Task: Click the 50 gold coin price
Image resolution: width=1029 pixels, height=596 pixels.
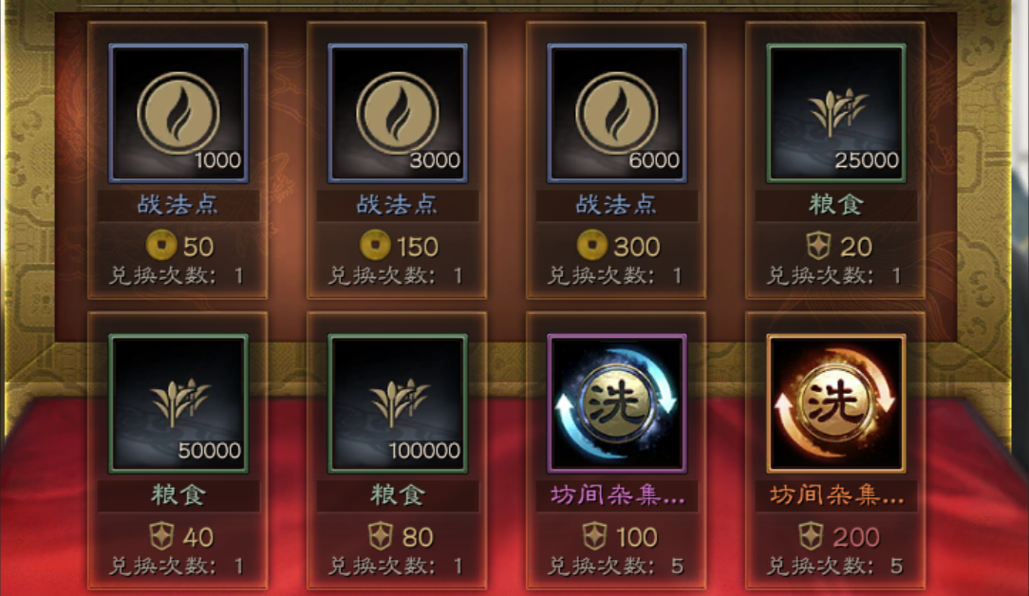Action: coord(179,246)
